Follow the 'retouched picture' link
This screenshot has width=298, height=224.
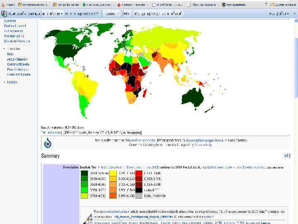click(x=117, y=212)
